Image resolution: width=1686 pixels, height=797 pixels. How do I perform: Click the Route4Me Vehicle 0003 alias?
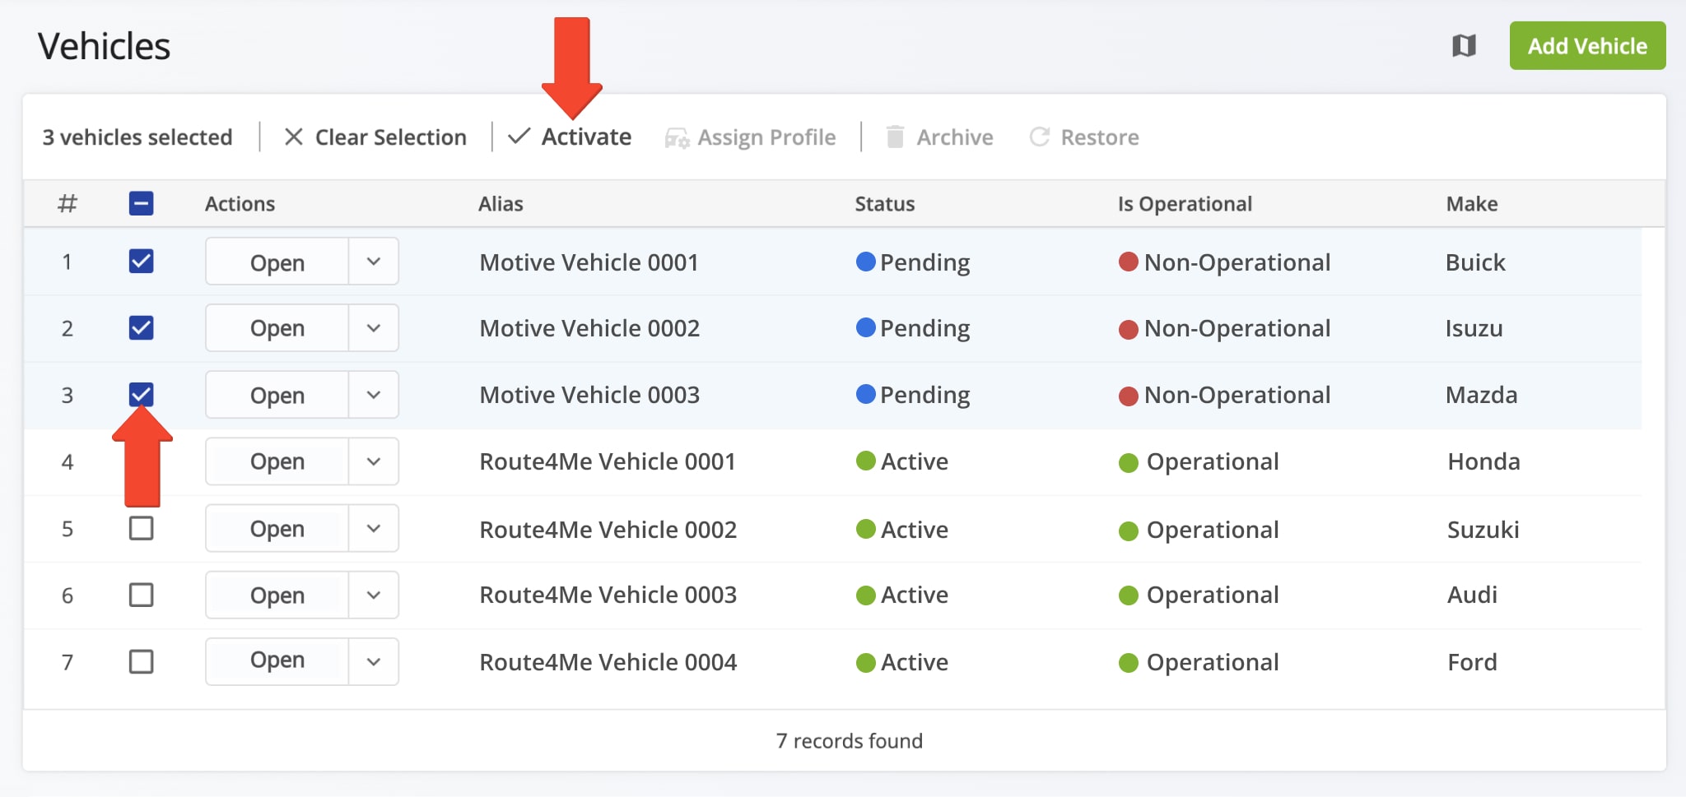[608, 595]
